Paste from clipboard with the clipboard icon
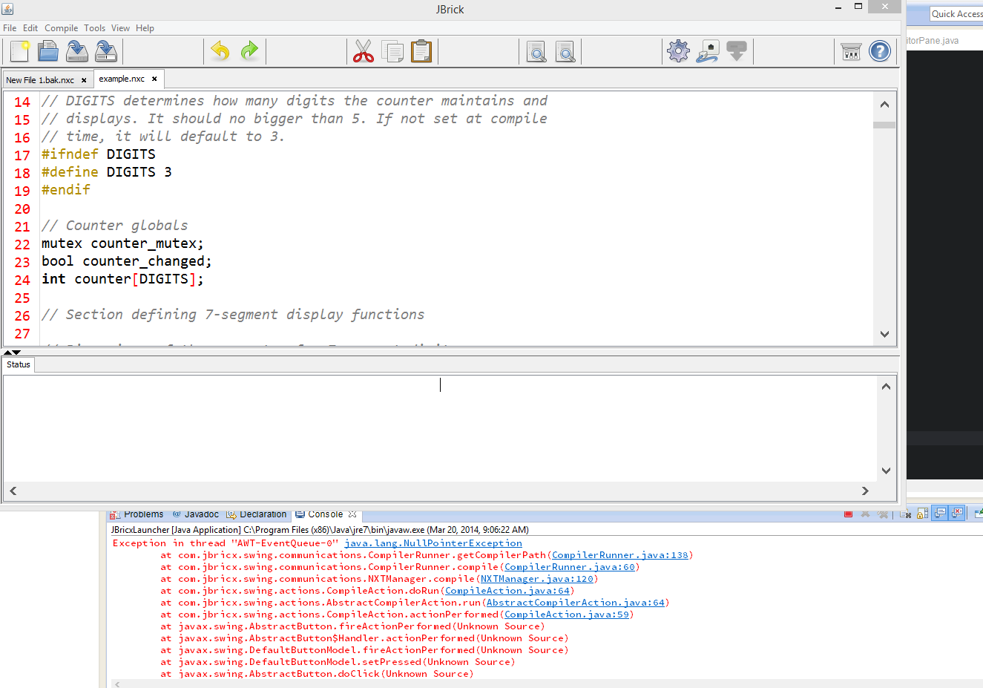Screen dimensions: 983x688 tap(421, 51)
